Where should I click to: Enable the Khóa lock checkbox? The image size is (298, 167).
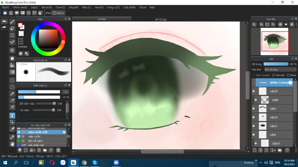[288, 75]
